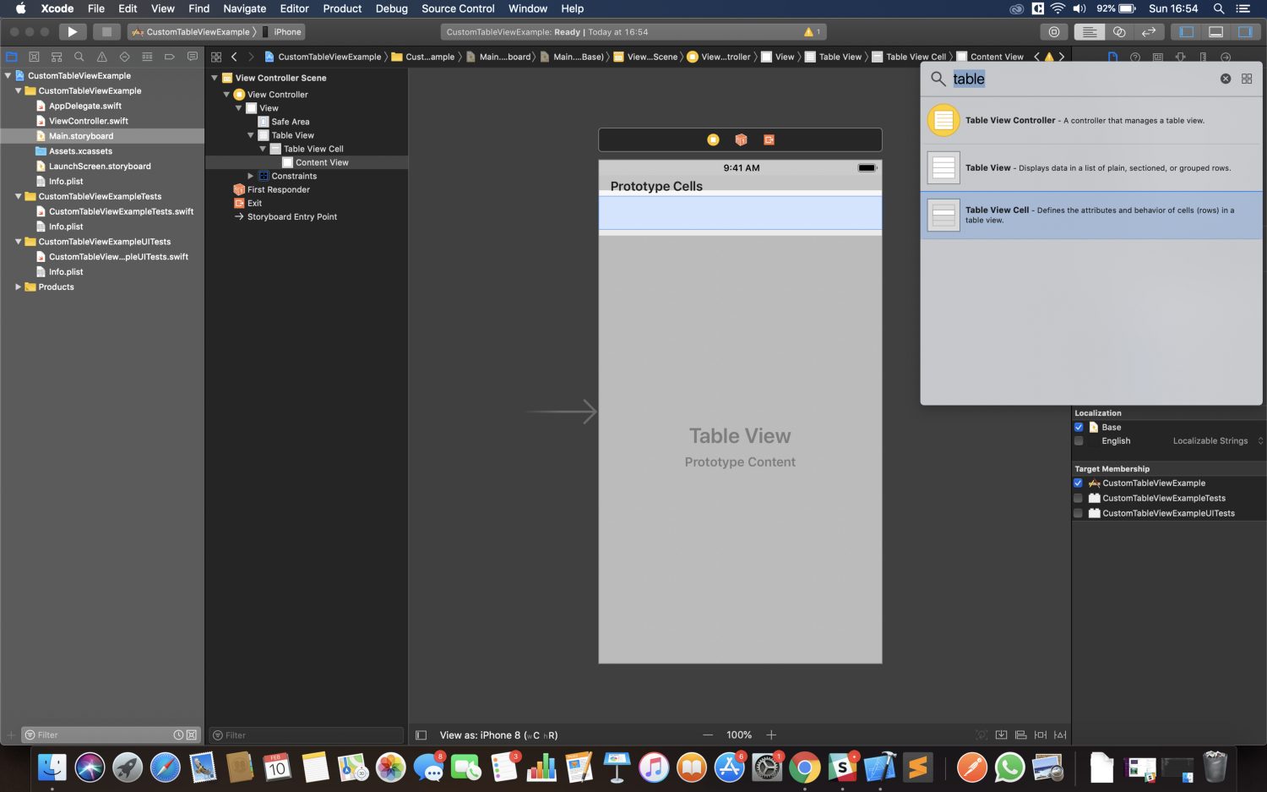The height and width of the screenshot is (792, 1267).
Task: Open the Source Control menu
Action: pos(458,8)
